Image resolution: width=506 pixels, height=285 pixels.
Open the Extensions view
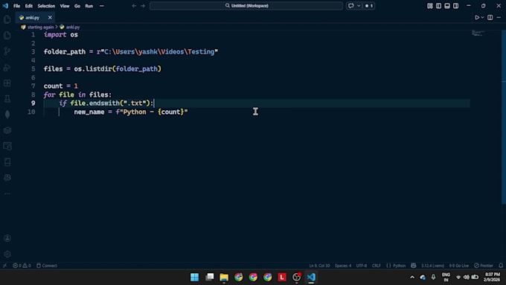(x=7, y=83)
